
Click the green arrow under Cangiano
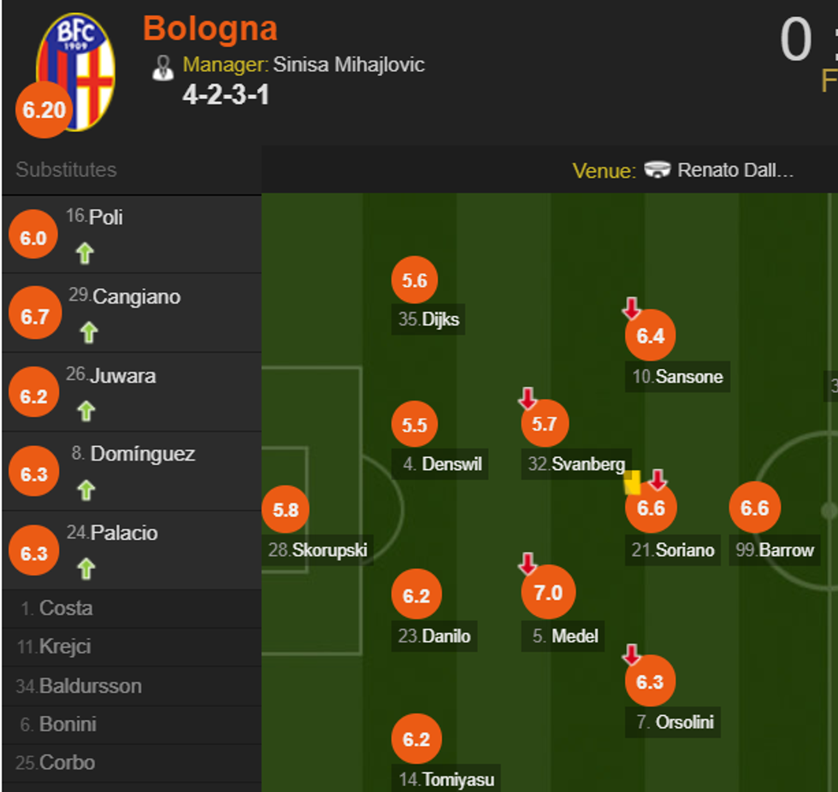[88, 332]
